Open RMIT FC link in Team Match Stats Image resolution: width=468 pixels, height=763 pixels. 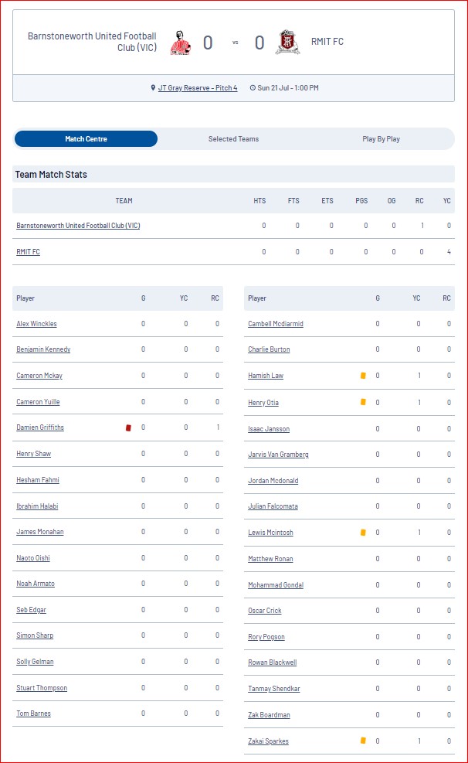tap(28, 252)
